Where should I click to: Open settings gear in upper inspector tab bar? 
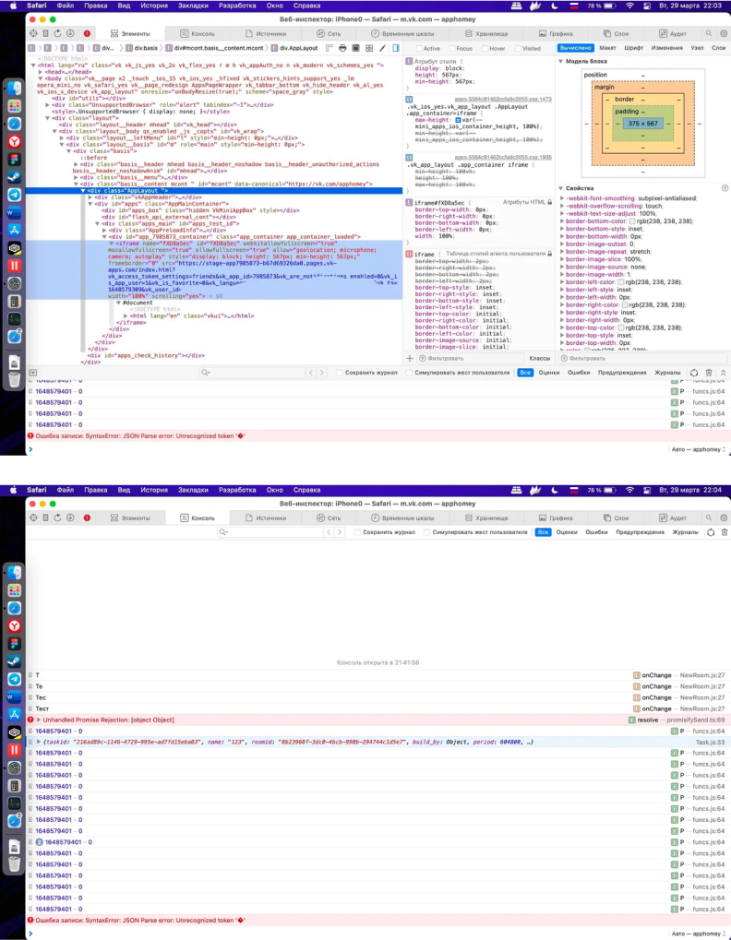pyautogui.click(x=724, y=33)
